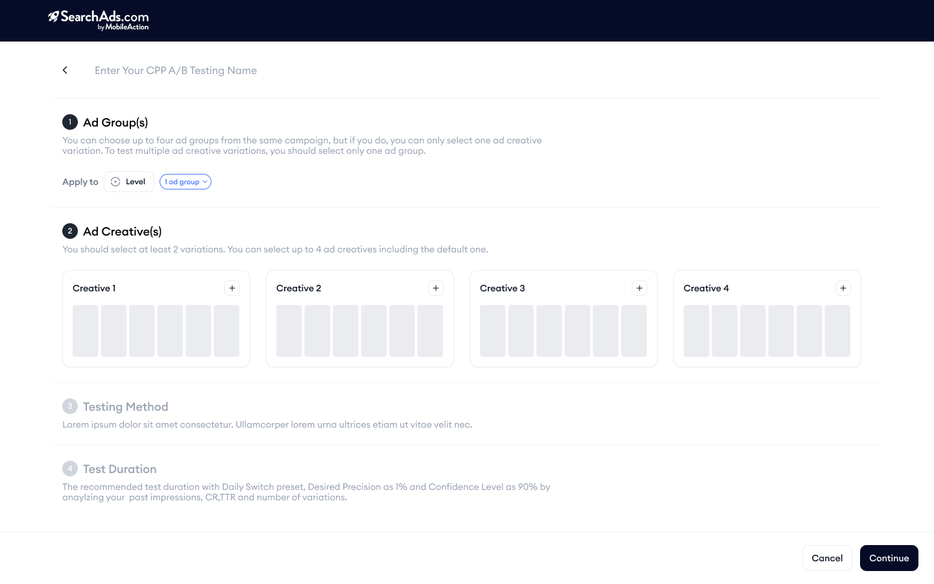Click the last screenshot placeholder in Creative 4
Image resolution: width=934 pixels, height=584 pixels.
coord(837,331)
